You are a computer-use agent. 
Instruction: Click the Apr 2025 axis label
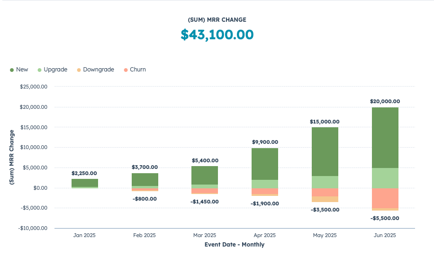(264, 235)
